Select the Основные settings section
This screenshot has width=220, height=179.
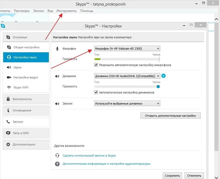click(26, 37)
